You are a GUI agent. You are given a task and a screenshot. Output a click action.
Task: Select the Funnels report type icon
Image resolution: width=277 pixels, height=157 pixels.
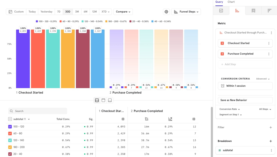pyautogui.click(x=237, y=11)
